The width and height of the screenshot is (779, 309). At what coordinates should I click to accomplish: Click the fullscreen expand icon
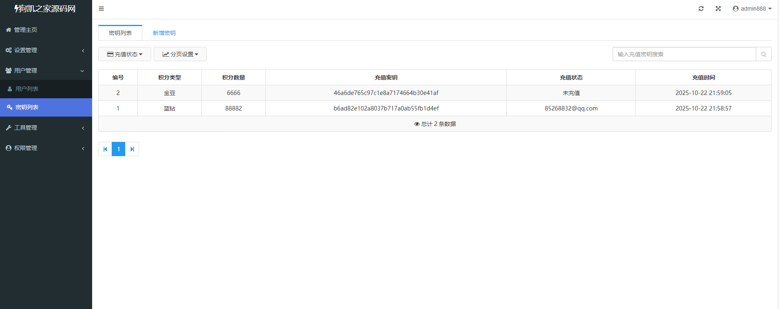pos(718,9)
